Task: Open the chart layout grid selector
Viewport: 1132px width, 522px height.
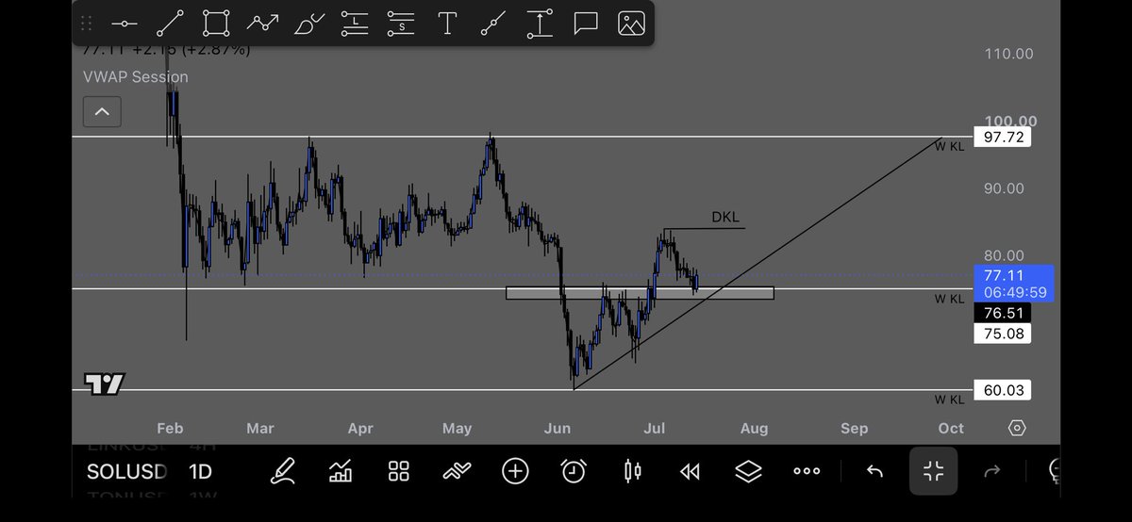Action: pos(398,471)
